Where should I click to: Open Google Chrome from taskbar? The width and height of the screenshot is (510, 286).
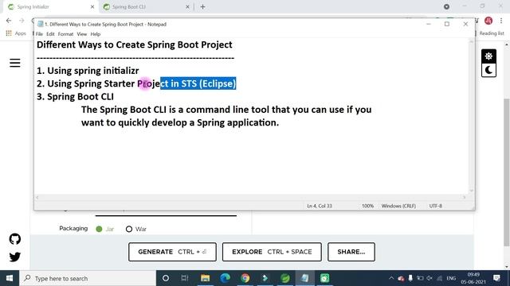(245, 278)
